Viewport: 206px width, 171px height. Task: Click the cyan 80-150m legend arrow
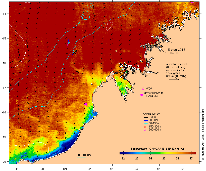146,124
